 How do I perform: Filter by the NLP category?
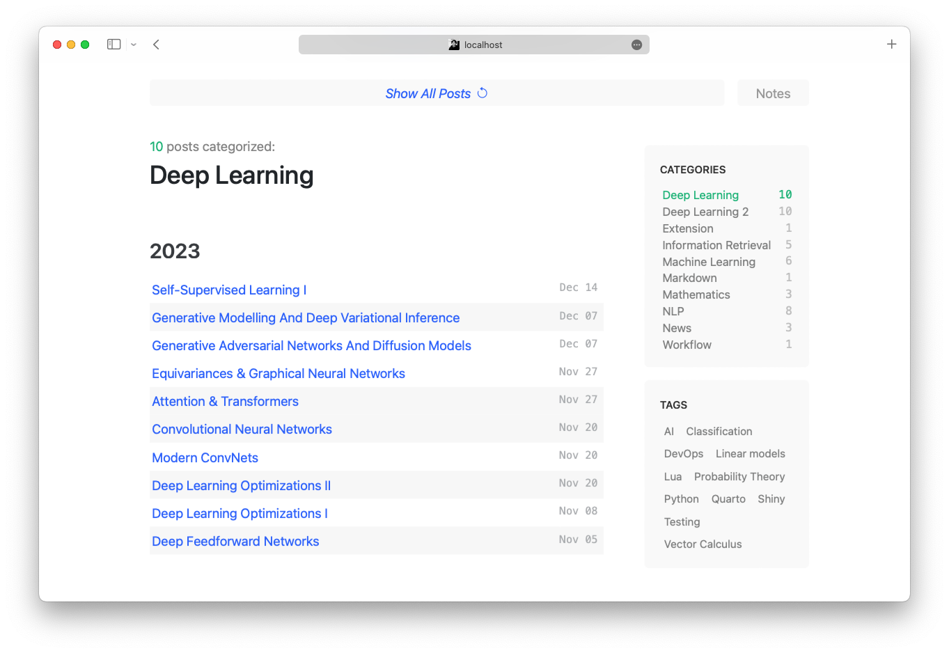[673, 311]
